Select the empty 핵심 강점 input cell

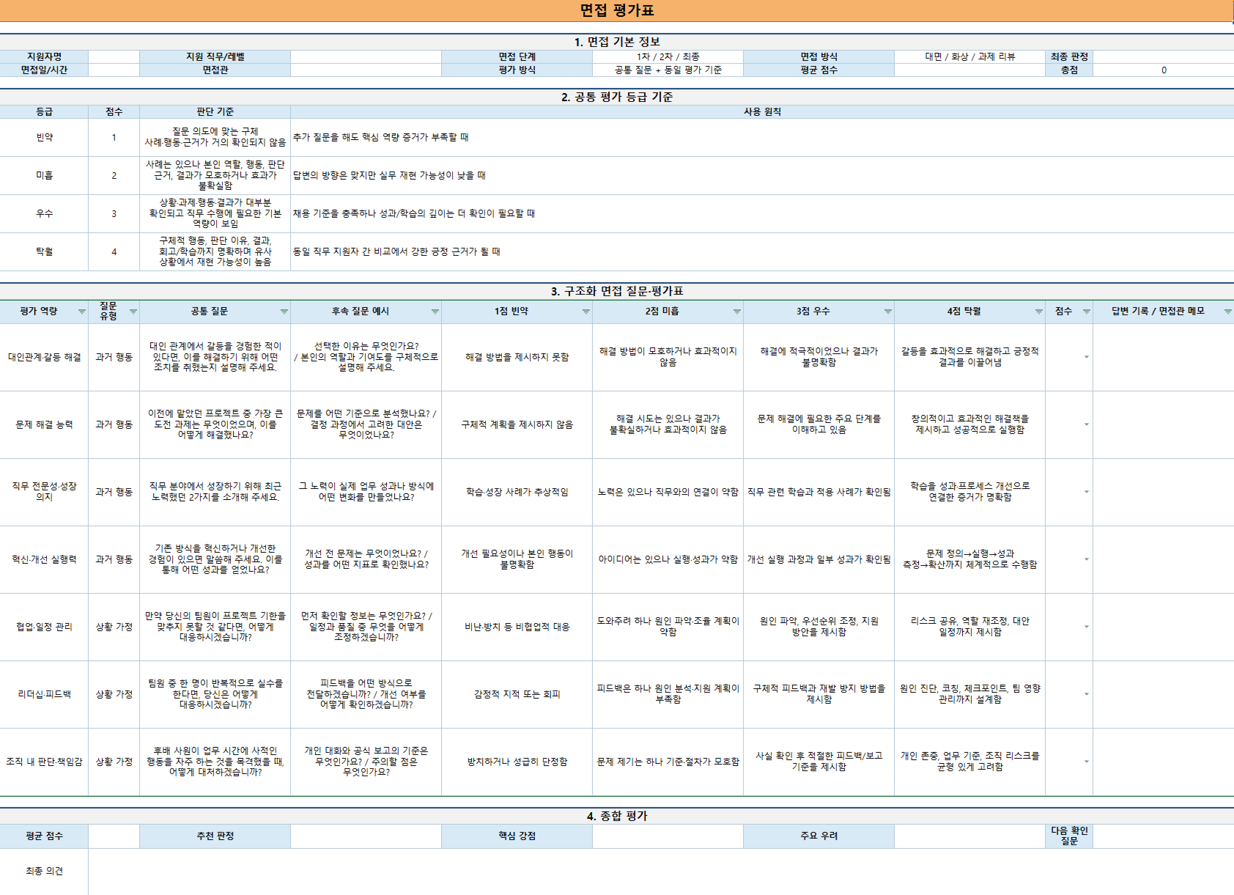(x=668, y=836)
